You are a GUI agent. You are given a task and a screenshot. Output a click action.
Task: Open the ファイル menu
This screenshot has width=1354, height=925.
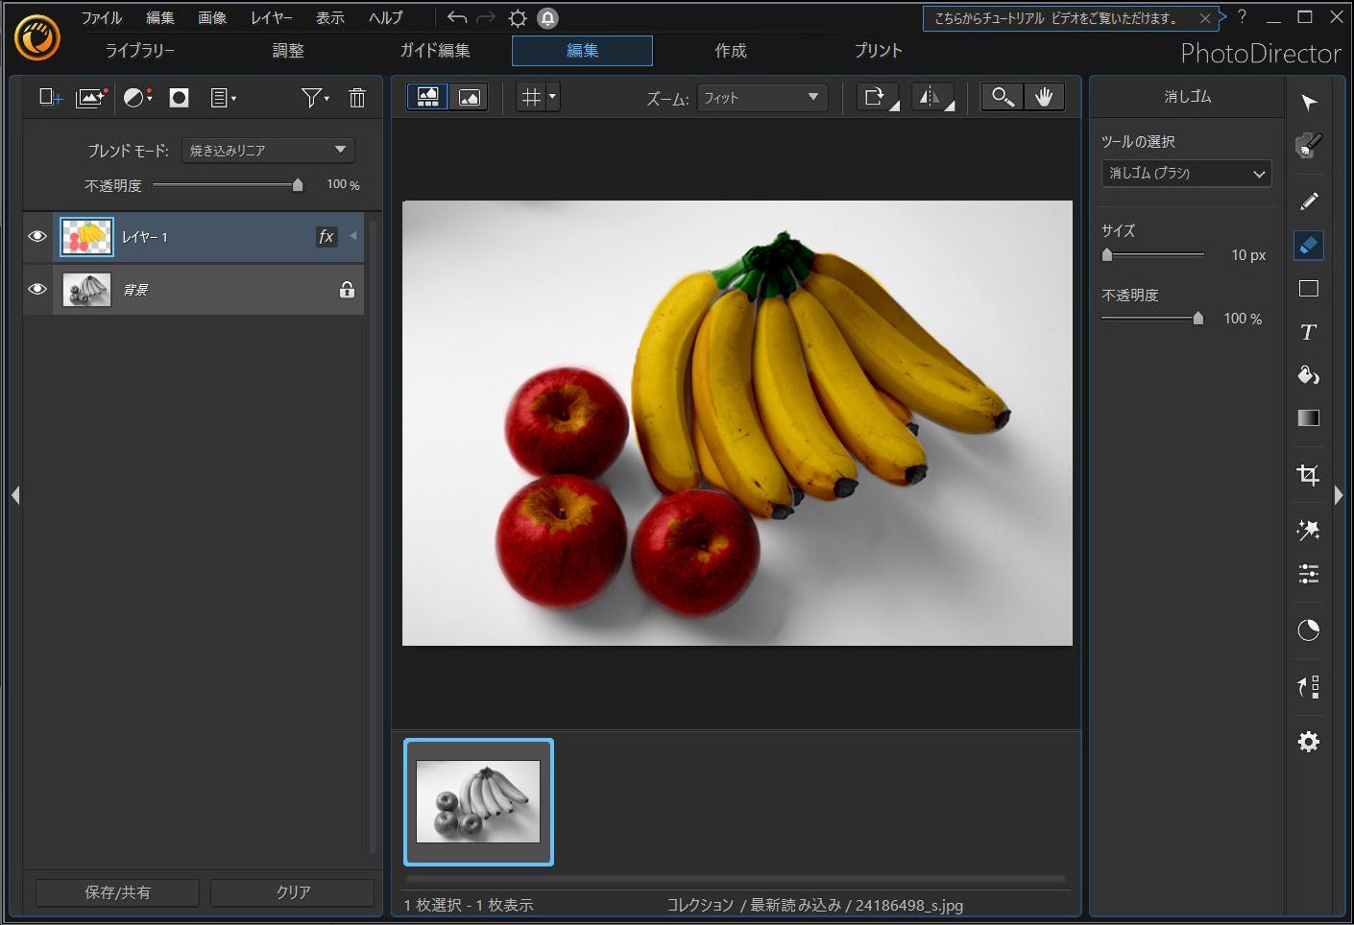click(101, 17)
